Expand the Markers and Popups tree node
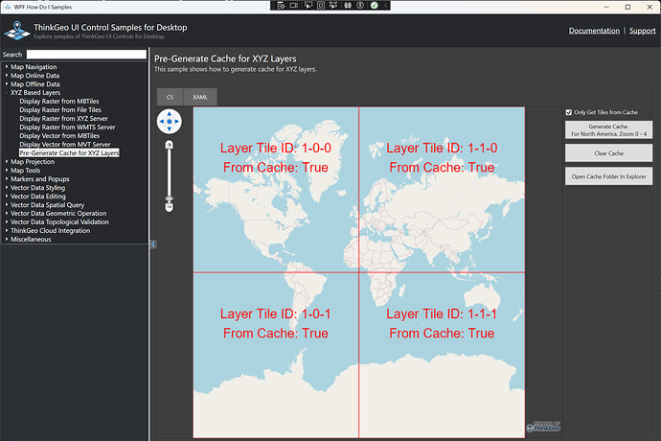The width and height of the screenshot is (661, 441). 7,179
